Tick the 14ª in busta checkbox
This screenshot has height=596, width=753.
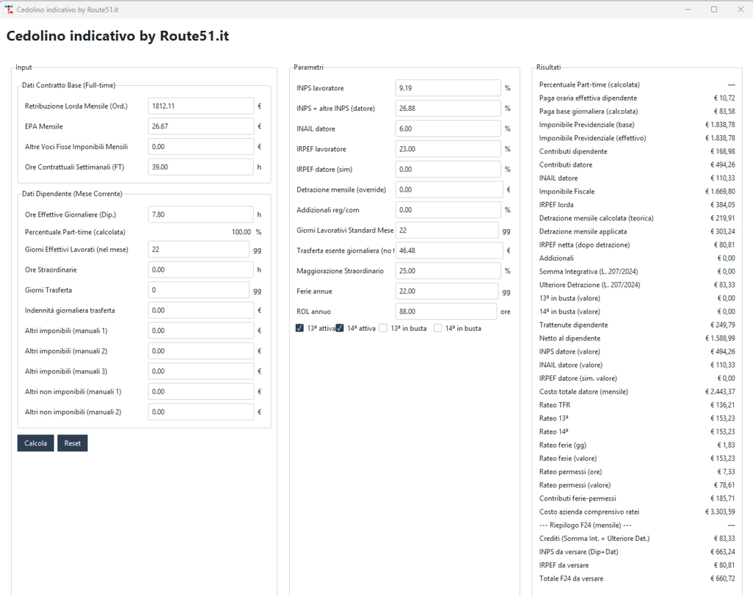tap(438, 328)
